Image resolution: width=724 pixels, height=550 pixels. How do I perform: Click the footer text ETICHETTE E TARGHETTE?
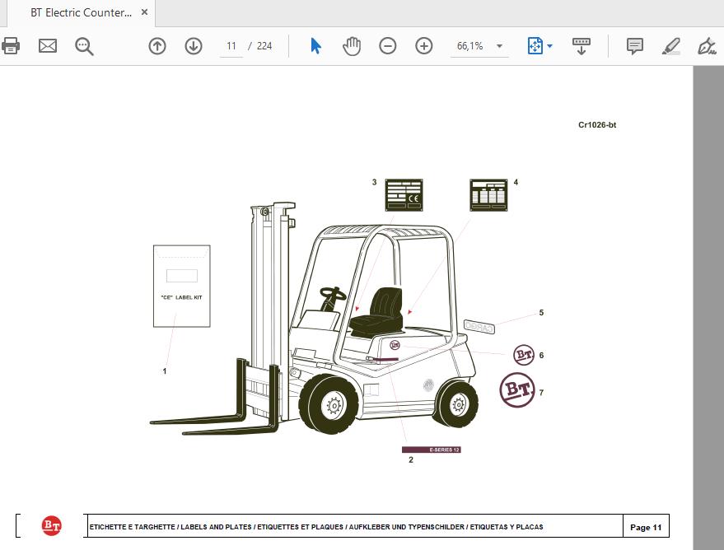pyautogui.click(x=133, y=527)
